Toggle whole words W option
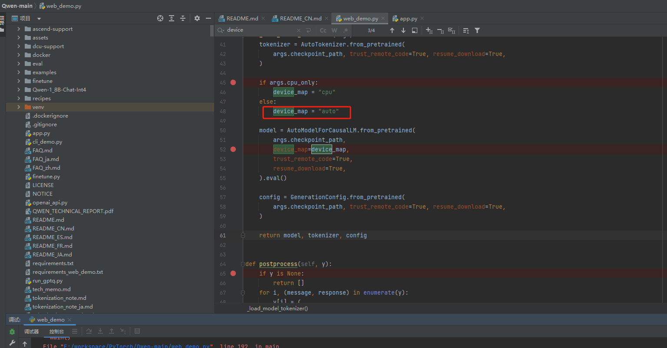 [x=334, y=30]
